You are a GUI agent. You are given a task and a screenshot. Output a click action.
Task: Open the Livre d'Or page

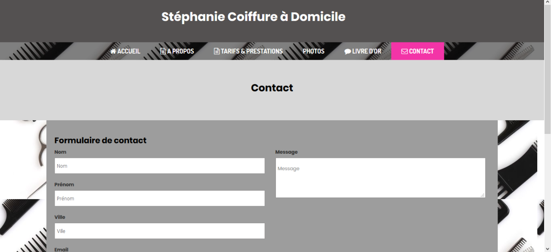point(363,51)
